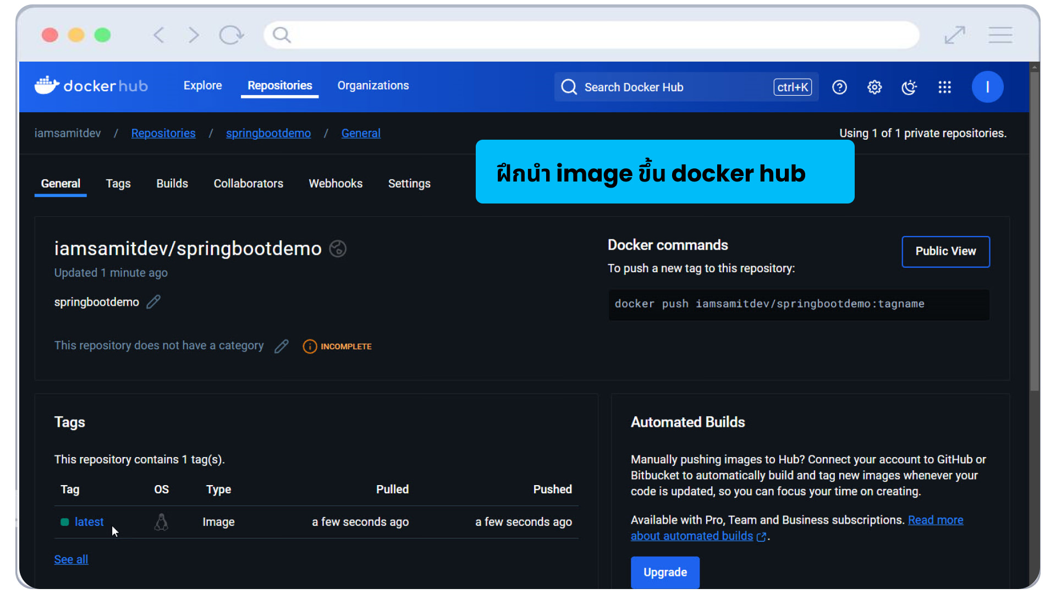Open the Organizations navigation item

coord(373,86)
